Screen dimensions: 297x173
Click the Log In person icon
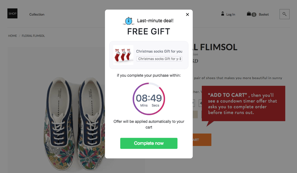pyautogui.click(x=223, y=14)
